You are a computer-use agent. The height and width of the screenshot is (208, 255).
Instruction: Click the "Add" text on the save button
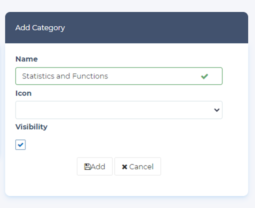[98, 167]
